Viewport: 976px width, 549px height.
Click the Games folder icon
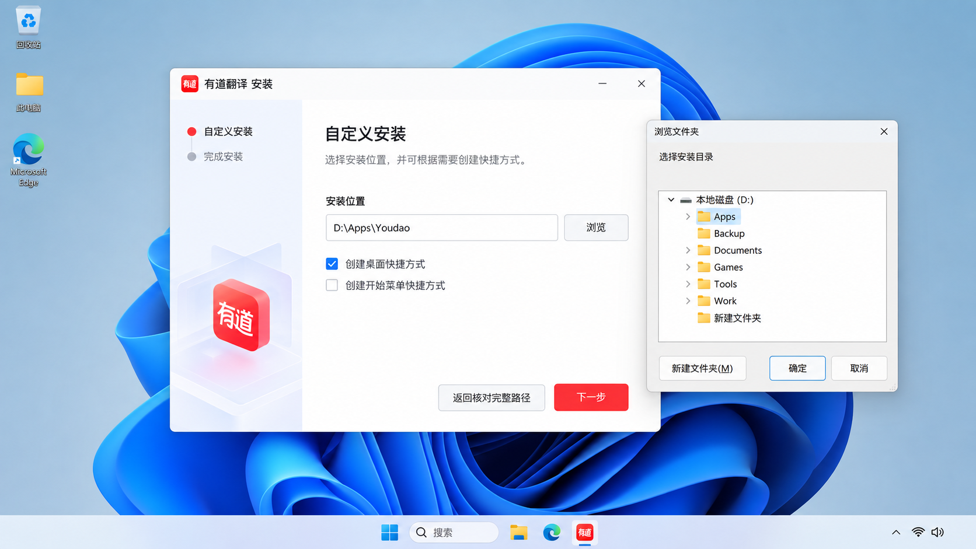point(704,267)
